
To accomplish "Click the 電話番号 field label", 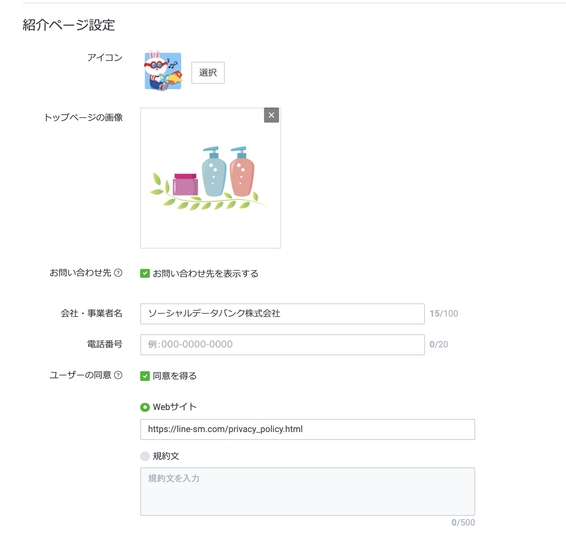I will (x=104, y=344).
